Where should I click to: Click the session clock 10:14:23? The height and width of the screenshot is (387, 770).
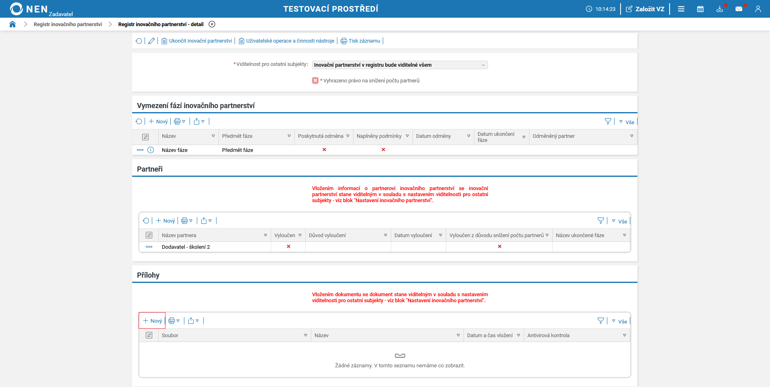pyautogui.click(x=601, y=9)
